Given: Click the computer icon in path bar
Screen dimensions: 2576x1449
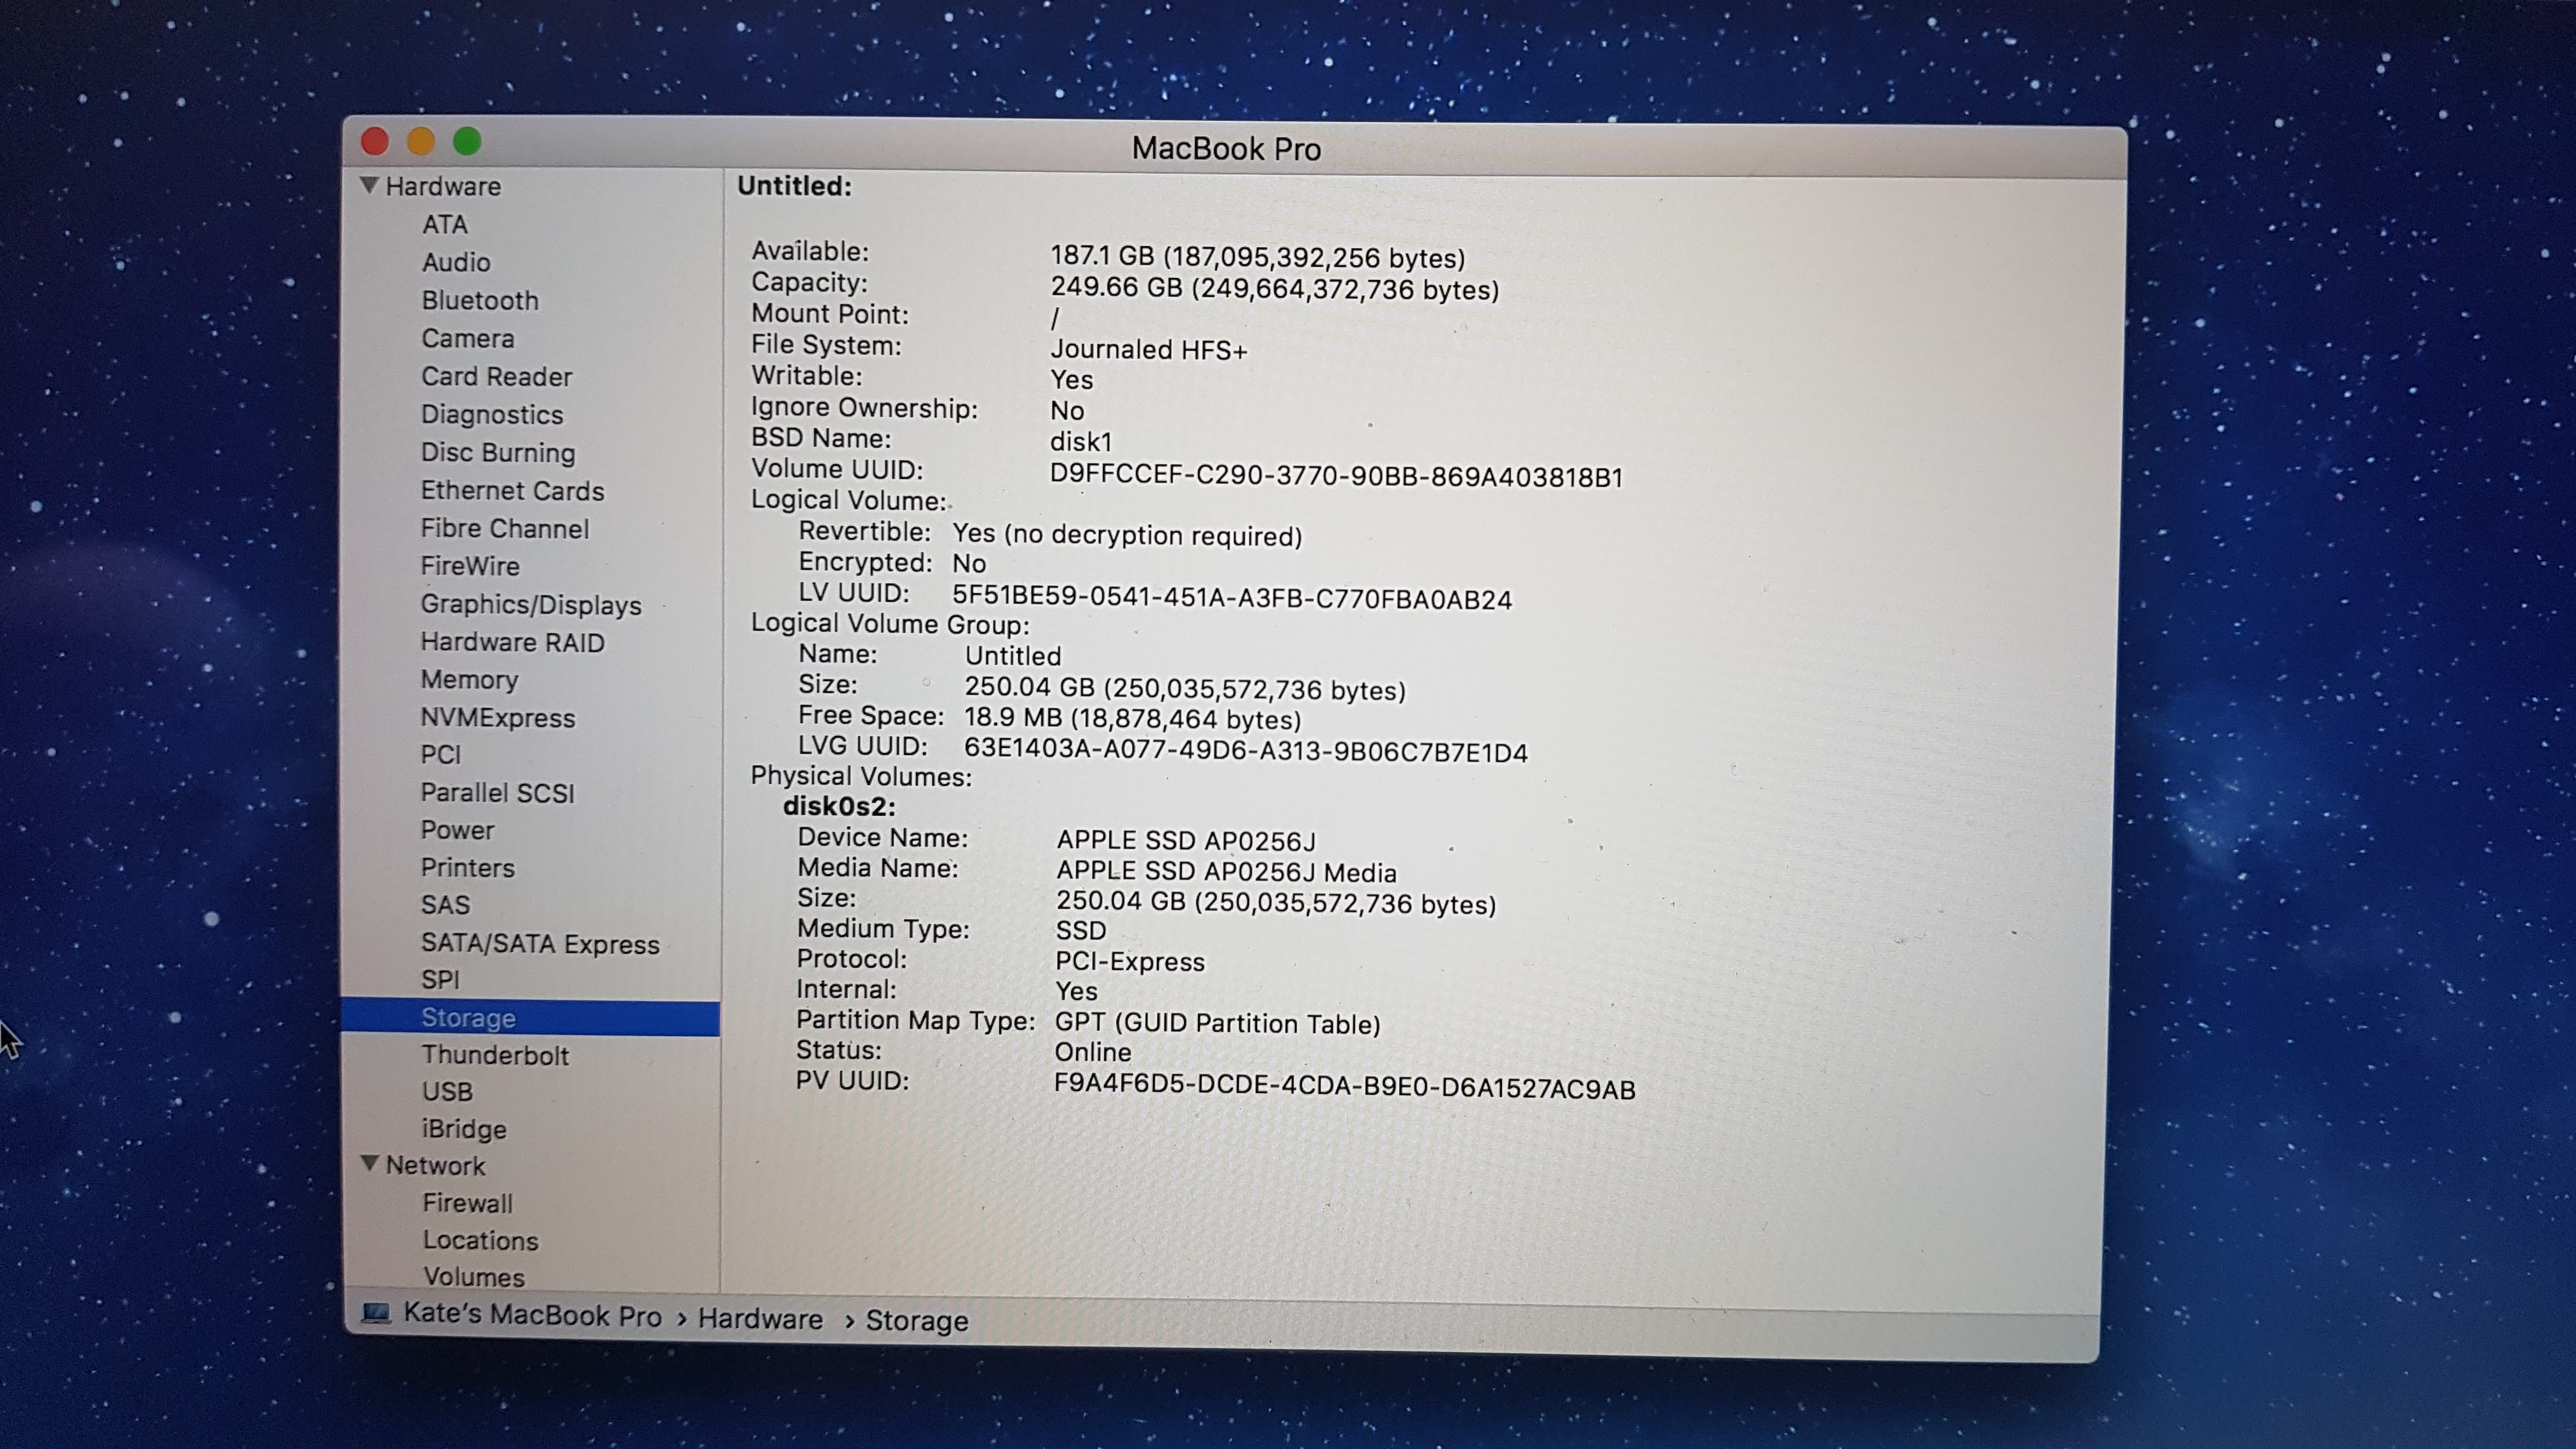Looking at the screenshot, I should 376,1313.
